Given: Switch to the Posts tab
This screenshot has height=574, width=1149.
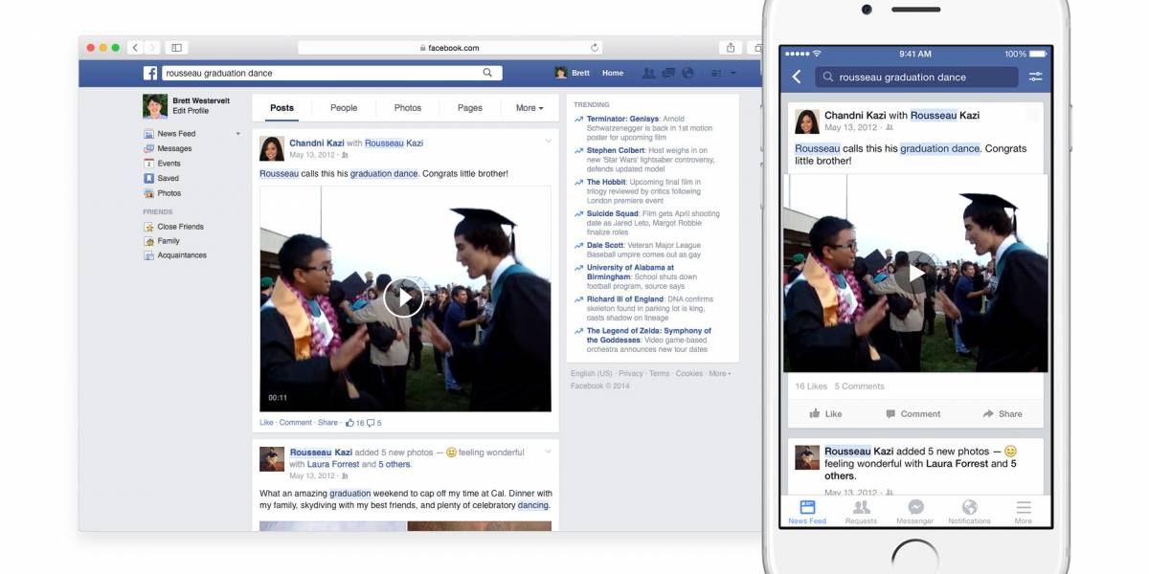Looking at the screenshot, I should pos(282,108).
